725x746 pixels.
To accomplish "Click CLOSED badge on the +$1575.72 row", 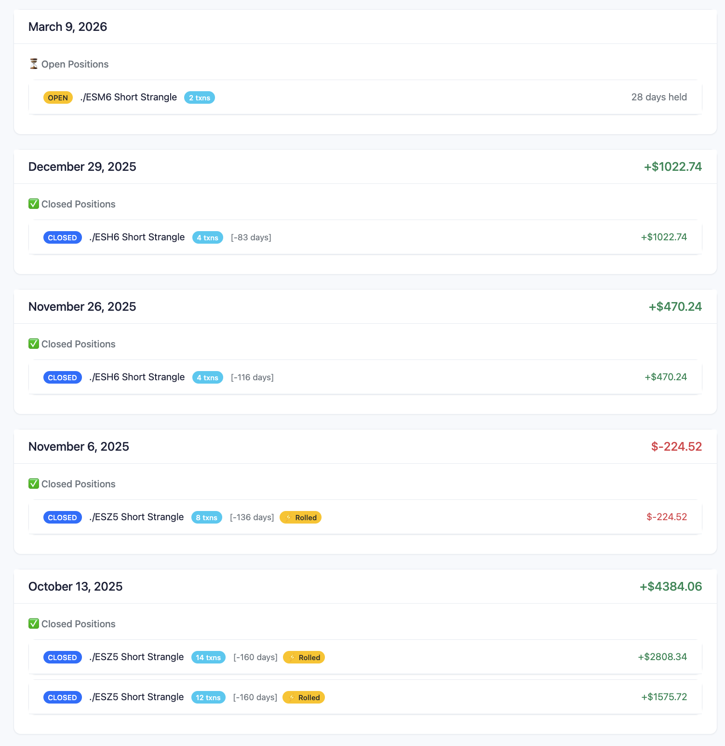I will 63,697.
